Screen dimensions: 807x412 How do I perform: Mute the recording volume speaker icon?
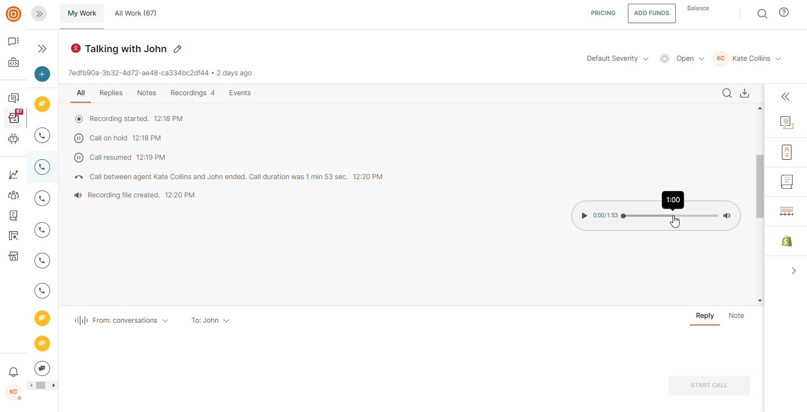click(727, 216)
